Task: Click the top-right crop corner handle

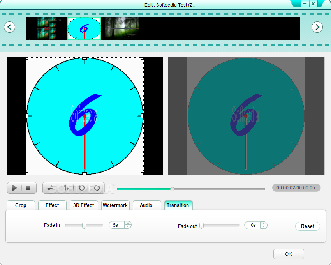Action: click(x=142, y=58)
